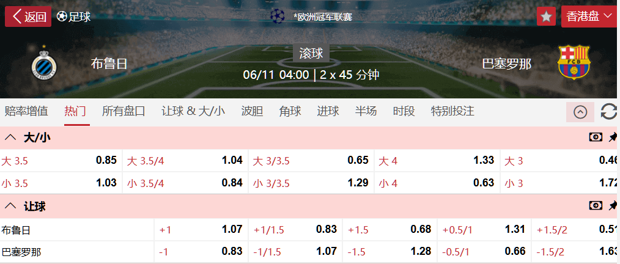Click the Club Brugge team logo
Image resolution: width=620 pixels, height=264 pixels.
click(x=43, y=64)
